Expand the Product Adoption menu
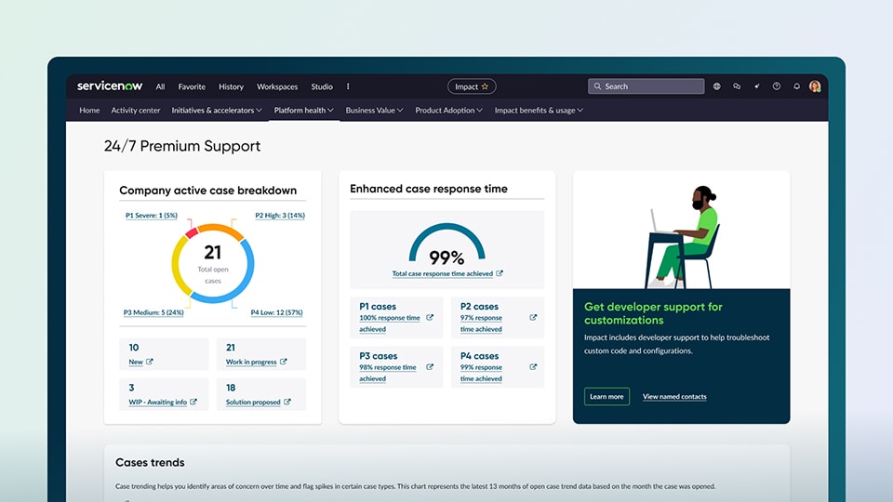The width and height of the screenshot is (893, 502). 448,111
